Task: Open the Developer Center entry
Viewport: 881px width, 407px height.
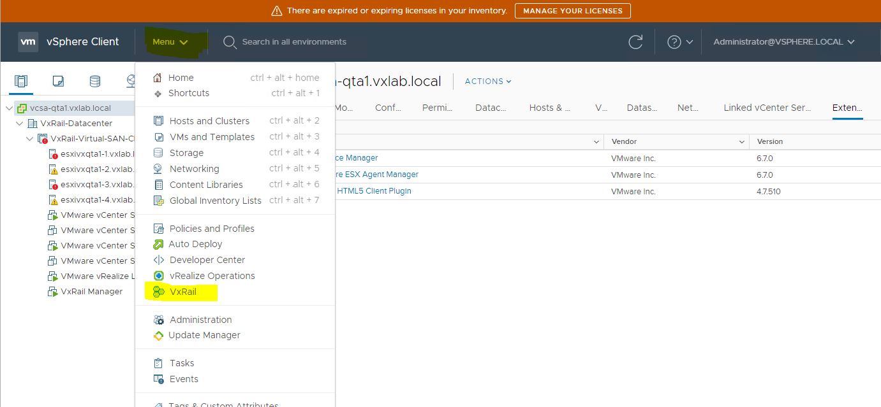Action: click(207, 259)
